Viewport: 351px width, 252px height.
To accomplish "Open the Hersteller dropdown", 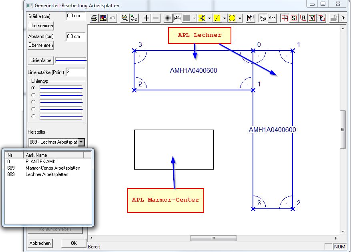I will [x=81, y=142].
